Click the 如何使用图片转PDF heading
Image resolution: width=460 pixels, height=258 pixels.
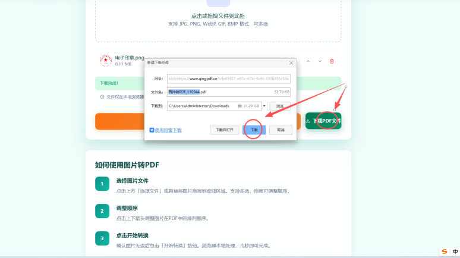[127, 165]
